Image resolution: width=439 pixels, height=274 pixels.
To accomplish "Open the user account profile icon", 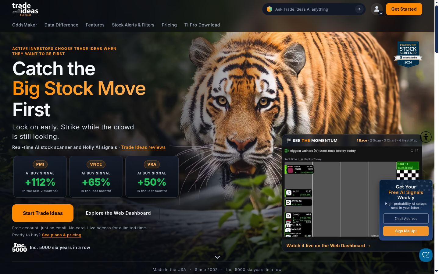I will pyautogui.click(x=377, y=9).
